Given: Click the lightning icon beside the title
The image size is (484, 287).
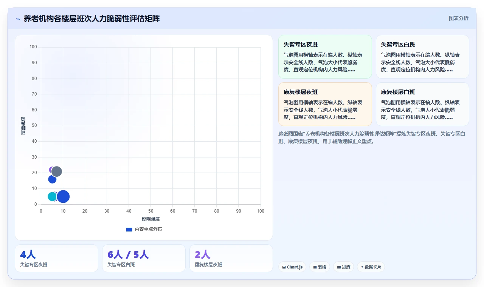Looking at the screenshot, I should (18, 19).
